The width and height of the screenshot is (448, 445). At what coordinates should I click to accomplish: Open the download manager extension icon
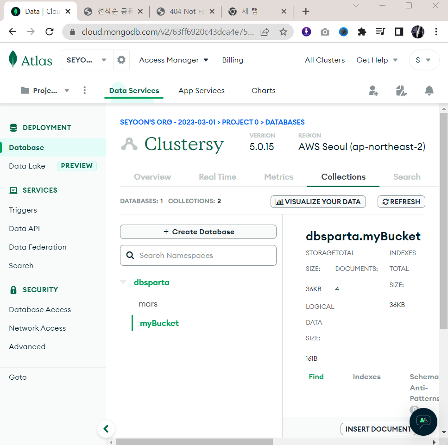pos(306,31)
